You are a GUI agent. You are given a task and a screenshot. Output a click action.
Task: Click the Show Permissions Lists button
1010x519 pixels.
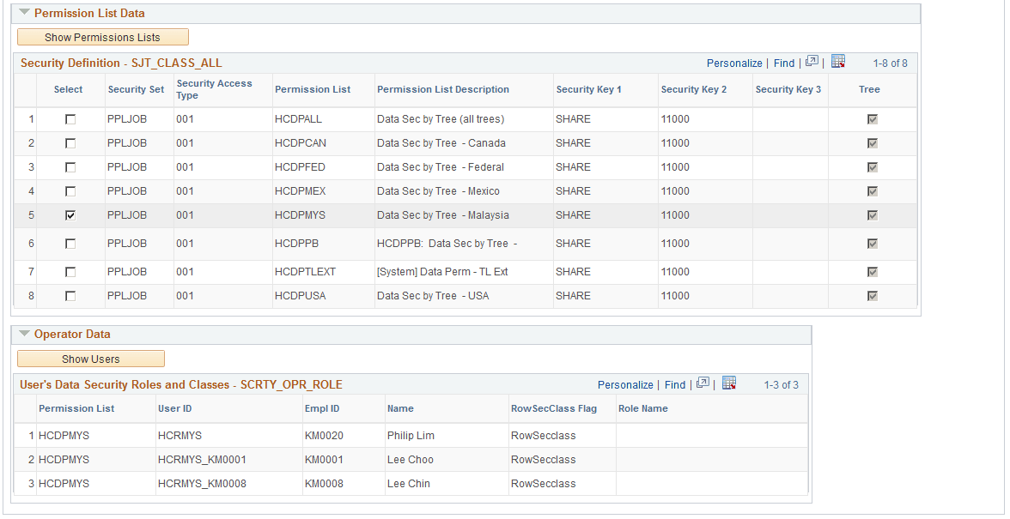click(102, 37)
